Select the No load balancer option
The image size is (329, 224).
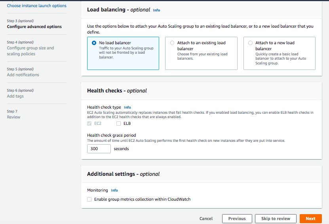coord(94,43)
